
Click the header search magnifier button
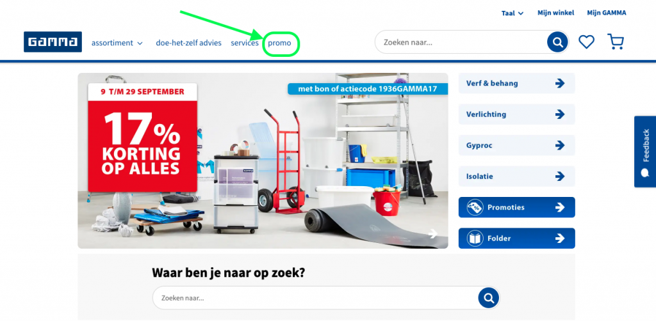pyautogui.click(x=557, y=42)
